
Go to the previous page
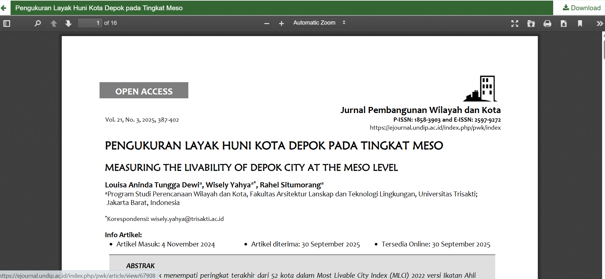pos(54,23)
